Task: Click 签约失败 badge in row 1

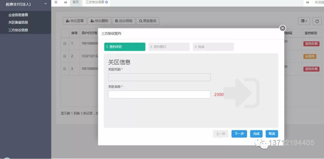Action: [311, 44]
